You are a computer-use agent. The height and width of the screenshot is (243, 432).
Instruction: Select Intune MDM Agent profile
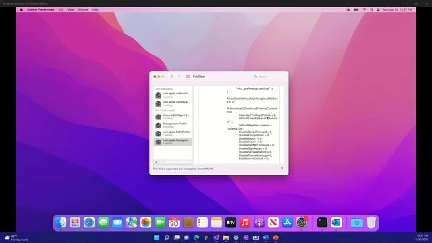173,117
